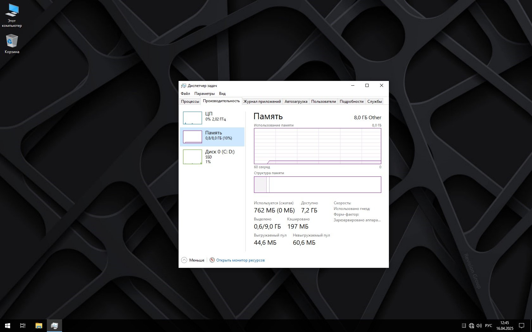Launch File Explorer from the taskbar
The width and height of the screenshot is (532, 332).
tap(39, 325)
